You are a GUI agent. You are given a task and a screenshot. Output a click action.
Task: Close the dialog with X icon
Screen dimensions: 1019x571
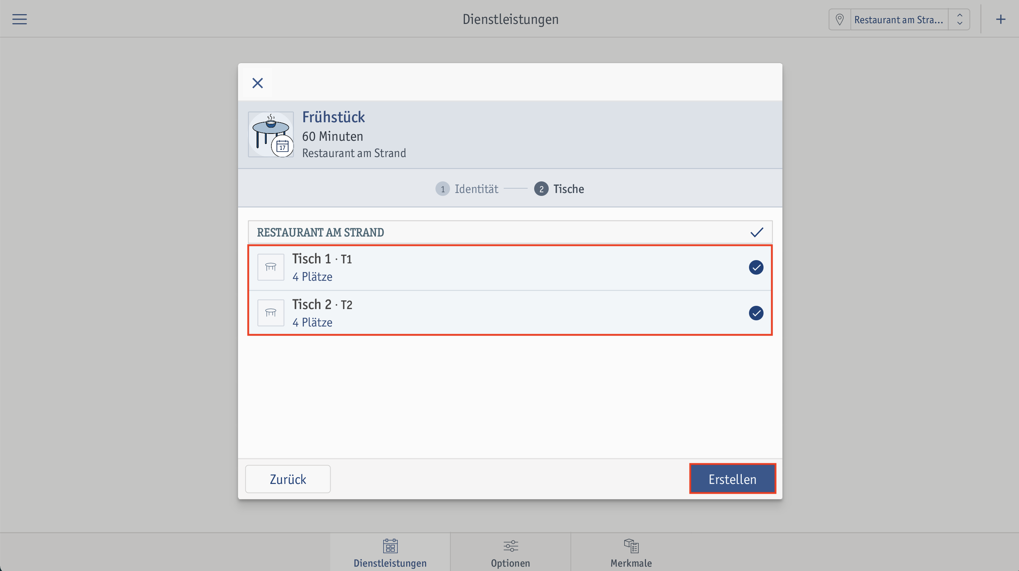click(x=258, y=83)
